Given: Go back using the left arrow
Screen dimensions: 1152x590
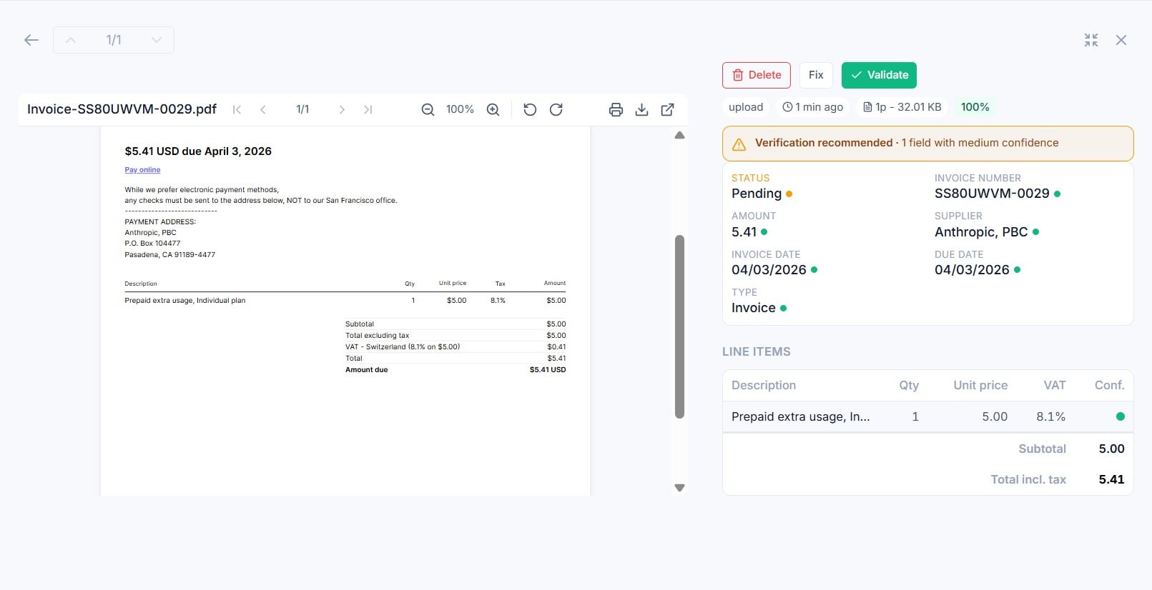Looking at the screenshot, I should tap(31, 40).
